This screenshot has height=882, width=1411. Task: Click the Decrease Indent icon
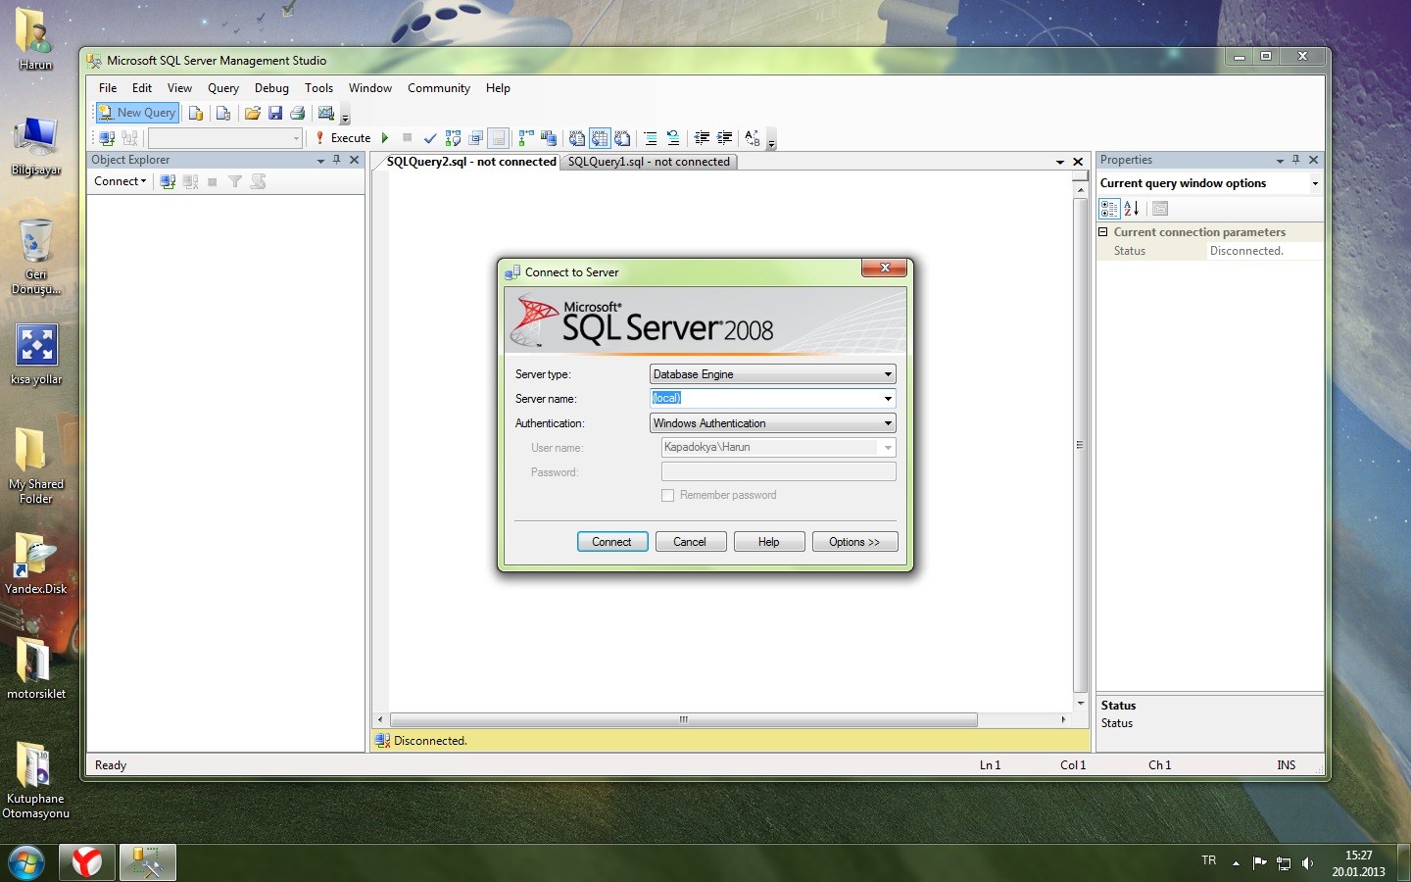coord(702,138)
